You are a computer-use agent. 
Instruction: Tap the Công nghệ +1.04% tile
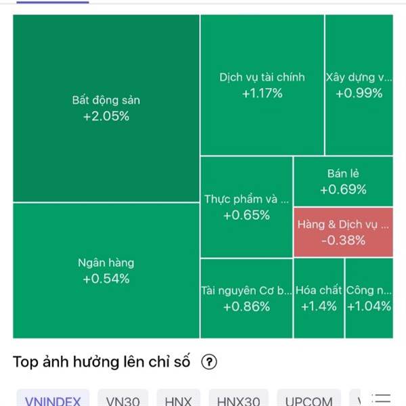coord(369,298)
